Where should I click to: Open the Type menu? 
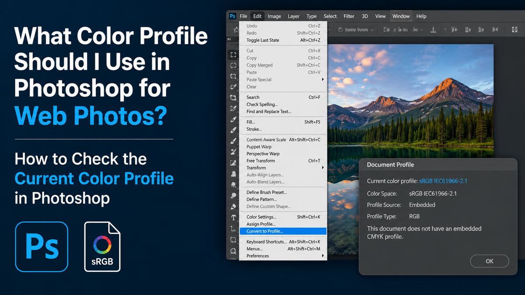click(311, 16)
